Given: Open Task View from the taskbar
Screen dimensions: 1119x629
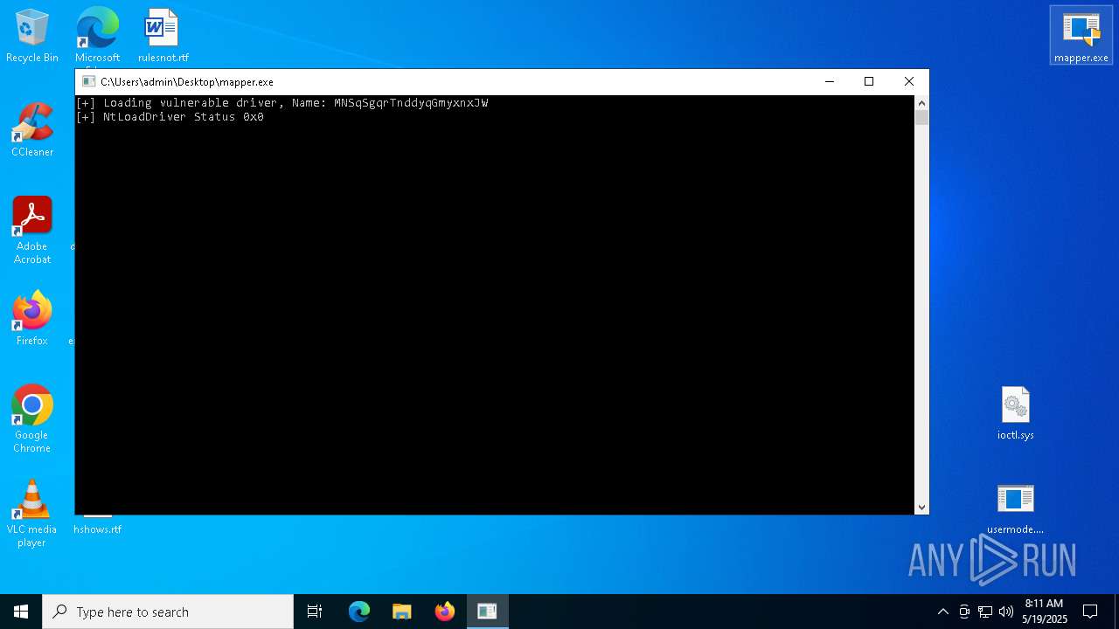Looking at the screenshot, I should (315, 612).
